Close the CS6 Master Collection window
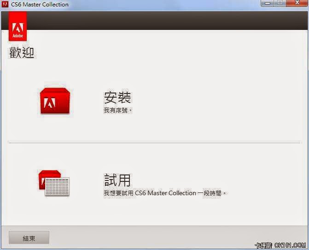The height and width of the screenshot is (250, 309). 297,3
